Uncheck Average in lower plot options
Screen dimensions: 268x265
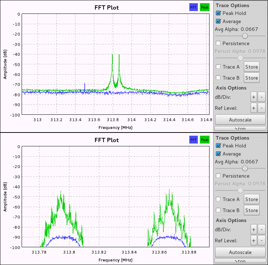tap(218, 154)
